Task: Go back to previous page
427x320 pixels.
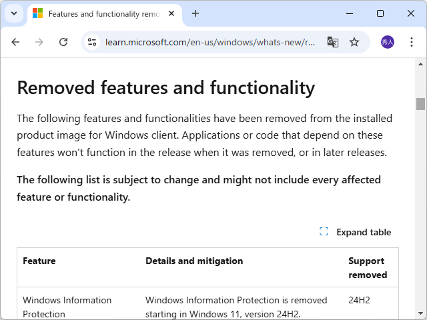Action: click(15, 42)
